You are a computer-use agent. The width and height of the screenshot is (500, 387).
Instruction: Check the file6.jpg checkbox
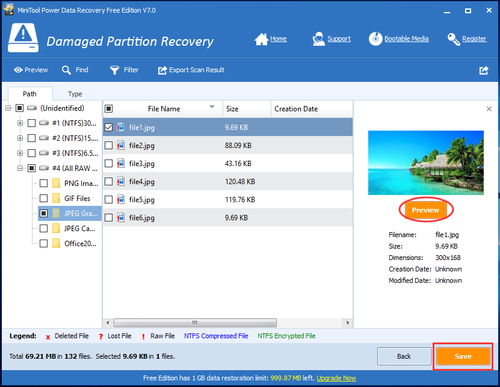pyautogui.click(x=109, y=218)
